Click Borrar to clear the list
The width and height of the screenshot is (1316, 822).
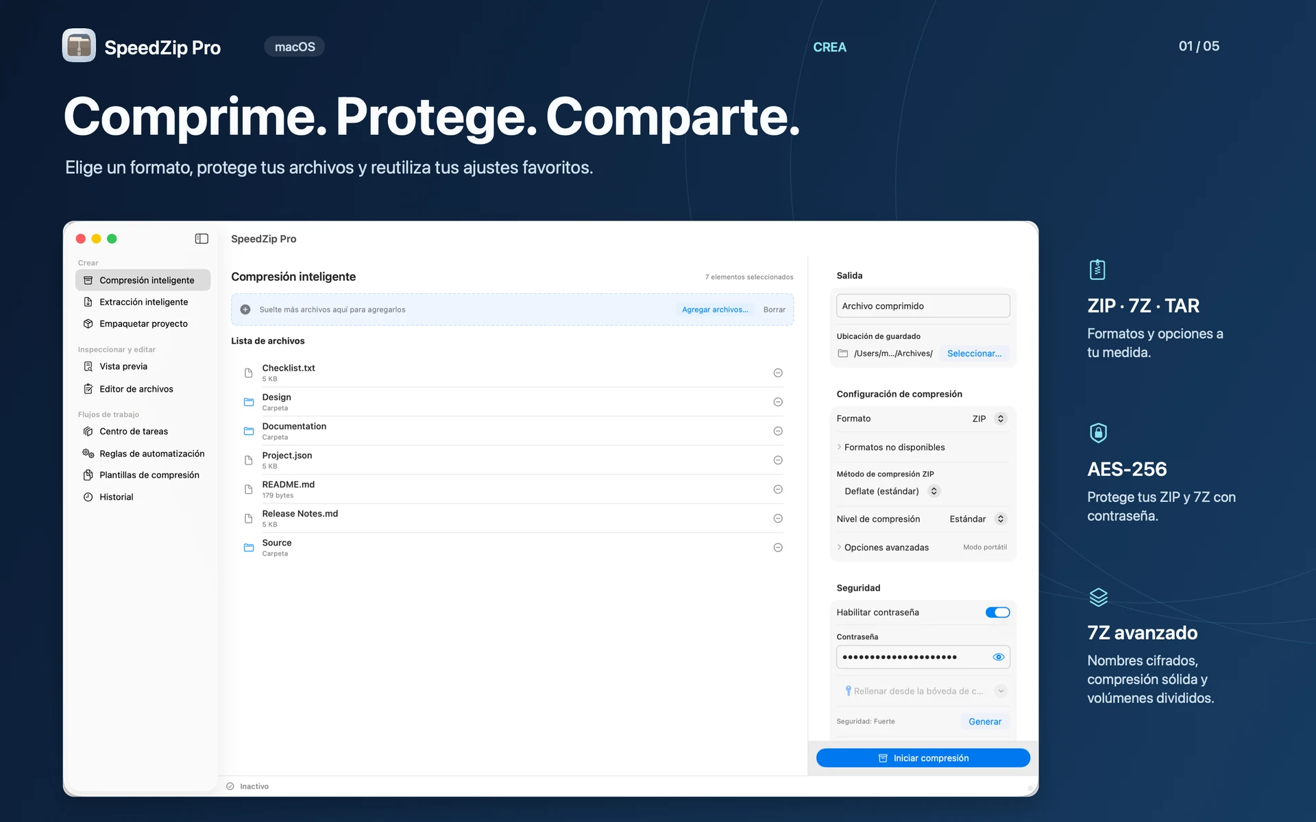coord(775,310)
